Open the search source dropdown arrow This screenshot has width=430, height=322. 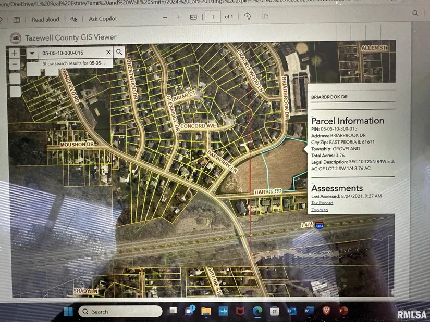click(x=32, y=53)
